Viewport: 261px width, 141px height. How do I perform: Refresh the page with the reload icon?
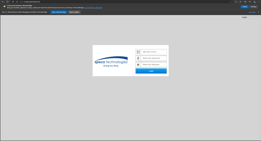(x=7, y=2)
